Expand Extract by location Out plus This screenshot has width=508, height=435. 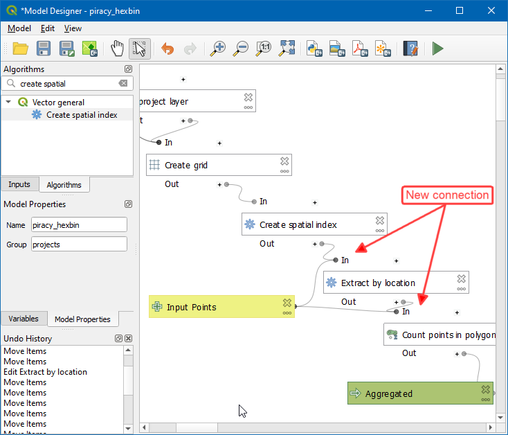coord(397,303)
